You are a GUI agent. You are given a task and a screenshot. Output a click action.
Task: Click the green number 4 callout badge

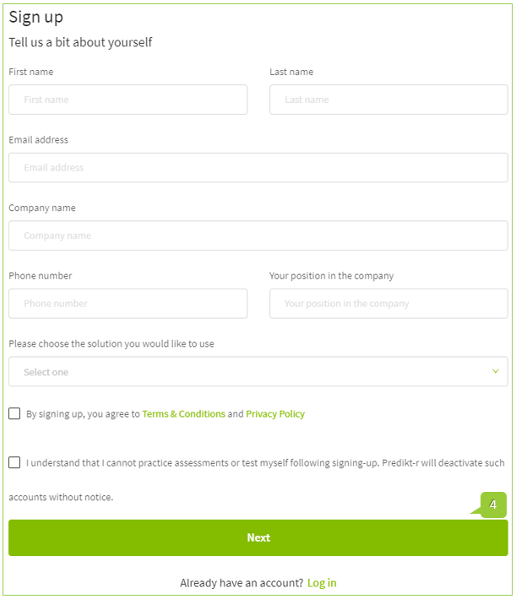pos(493,505)
